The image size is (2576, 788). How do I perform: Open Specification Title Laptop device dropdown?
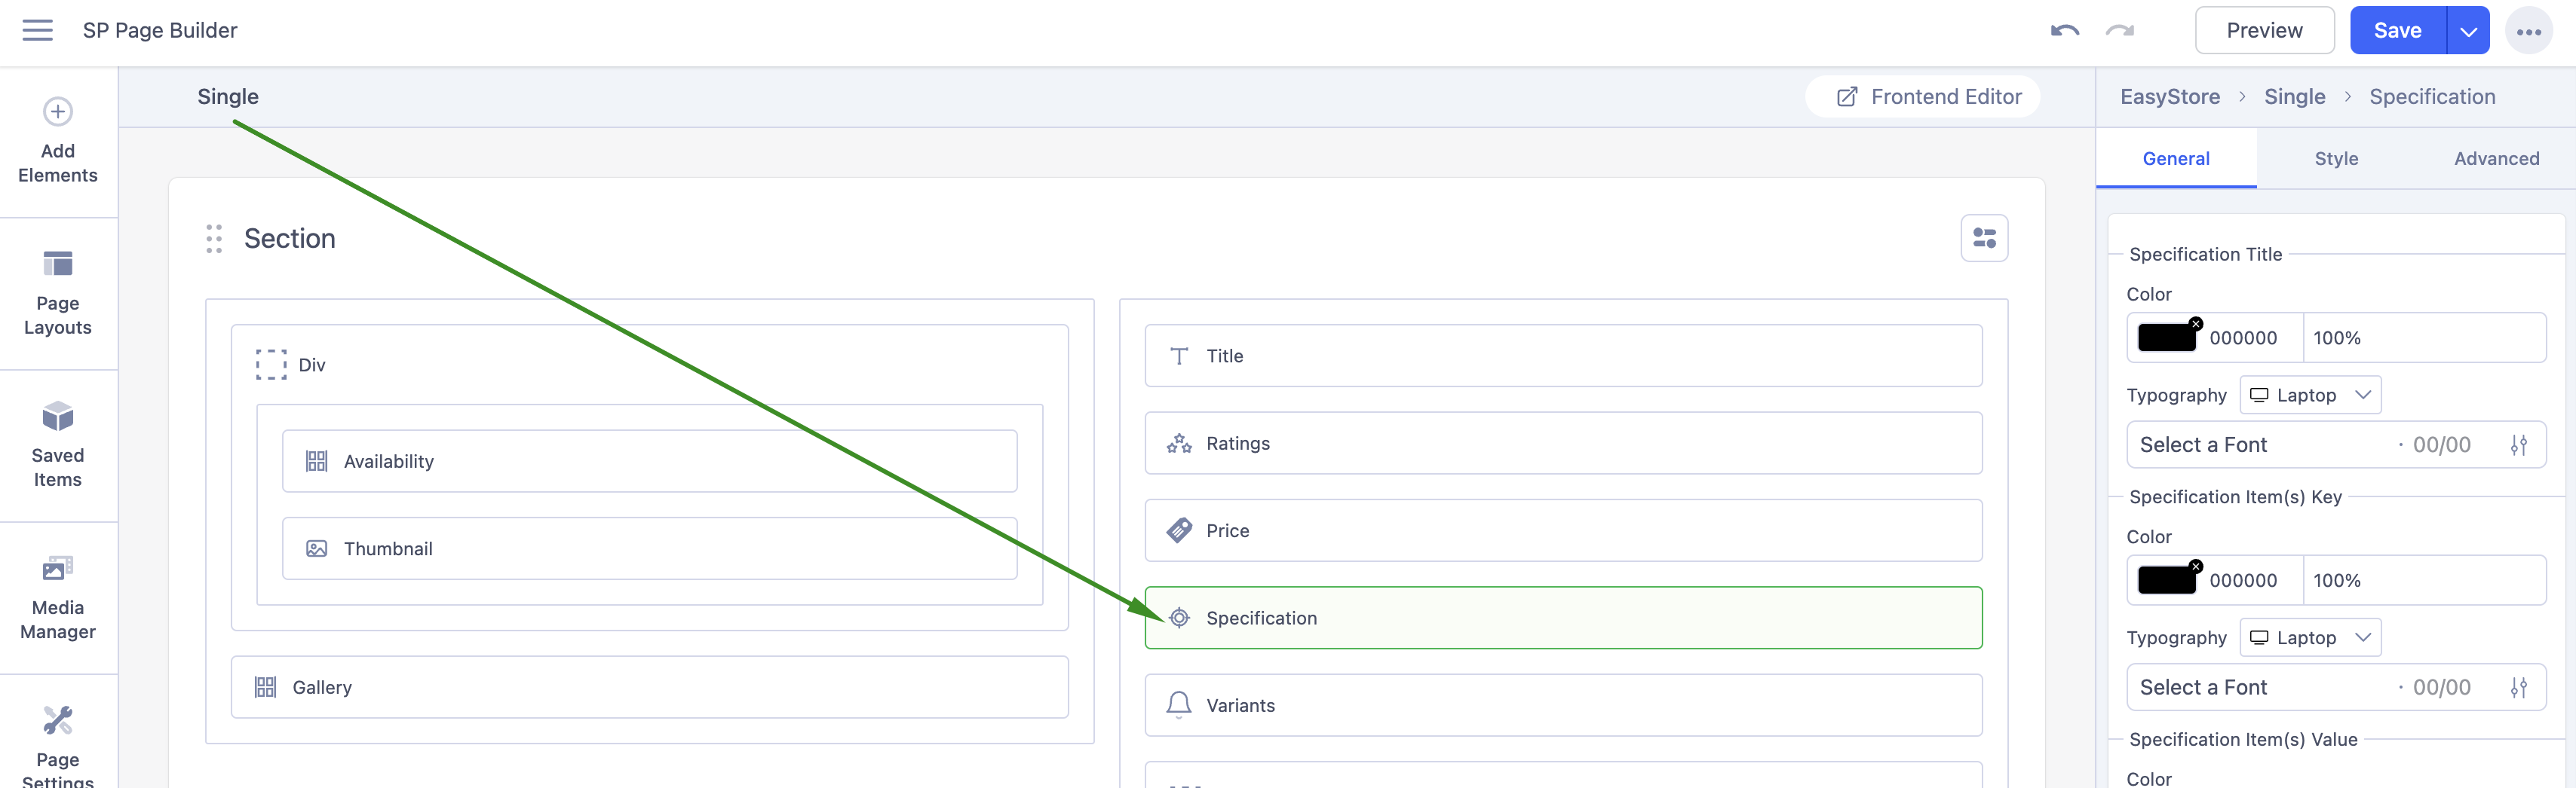pyautogui.click(x=2310, y=396)
